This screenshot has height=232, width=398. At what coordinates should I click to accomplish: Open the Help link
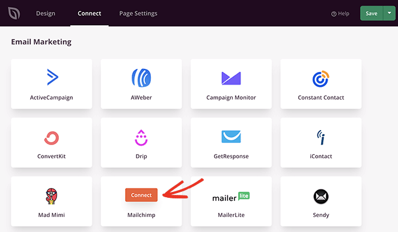tap(340, 14)
